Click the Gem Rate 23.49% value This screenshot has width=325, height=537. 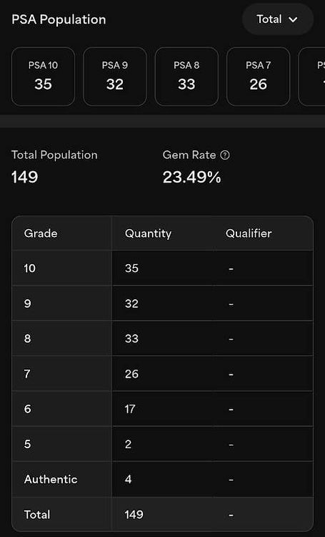(x=191, y=178)
